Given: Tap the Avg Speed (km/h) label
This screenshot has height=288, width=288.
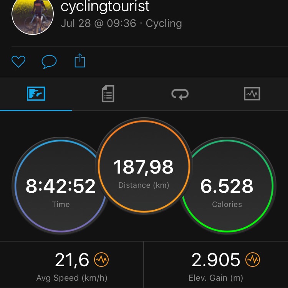Looking at the screenshot, I should click(72, 278).
